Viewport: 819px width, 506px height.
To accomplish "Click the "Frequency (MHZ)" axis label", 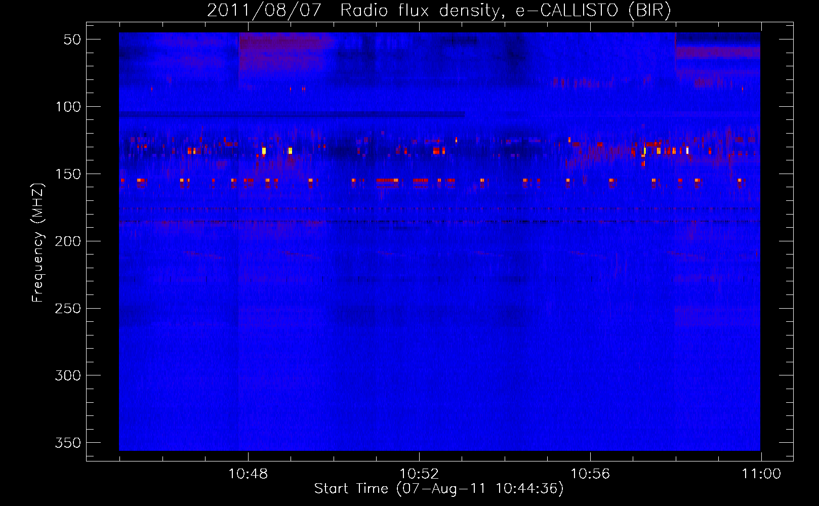I will click(x=38, y=242).
